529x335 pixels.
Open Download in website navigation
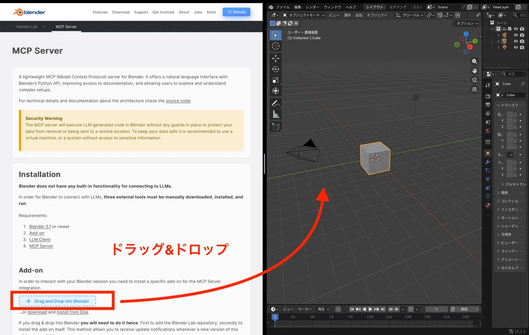pos(121,12)
